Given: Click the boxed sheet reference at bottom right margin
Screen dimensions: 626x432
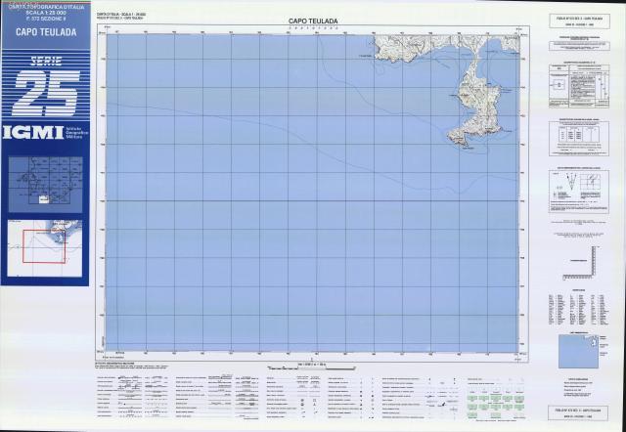Looking at the screenshot, I should (x=578, y=413).
